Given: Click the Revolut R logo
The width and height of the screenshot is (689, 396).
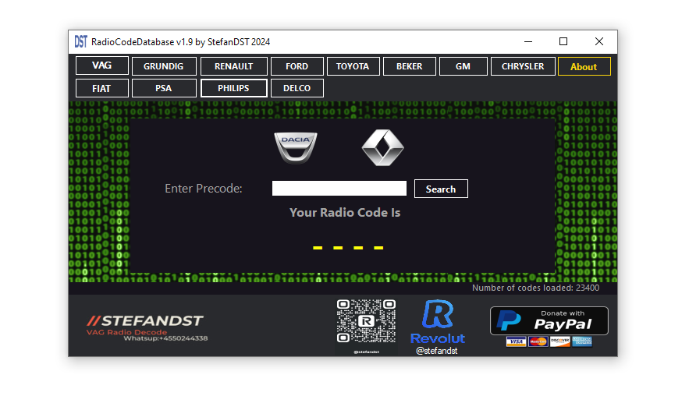Looking at the screenshot, I should point(437,314).
